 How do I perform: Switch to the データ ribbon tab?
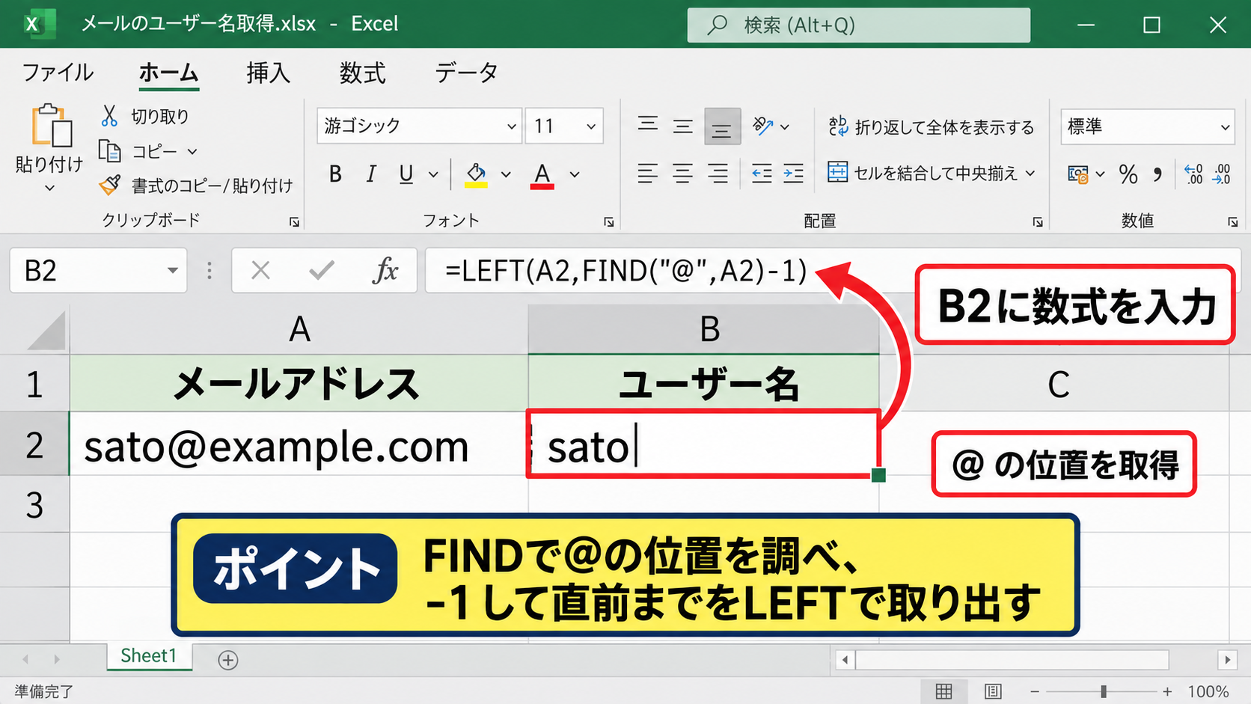coord(467,73)
